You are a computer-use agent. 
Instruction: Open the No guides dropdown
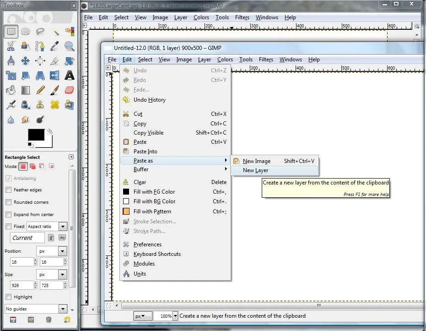[x=63, y=309]
